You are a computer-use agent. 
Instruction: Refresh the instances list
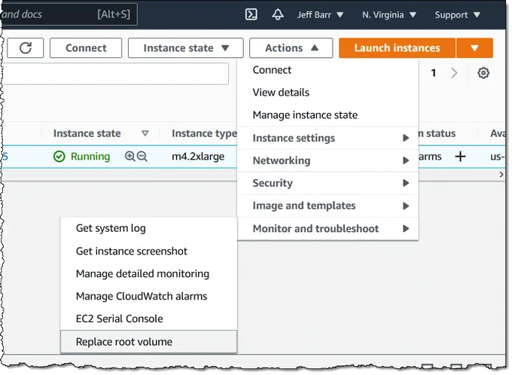click(26, 48)
